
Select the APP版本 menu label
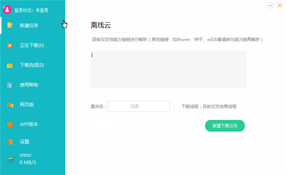point(29,124)
